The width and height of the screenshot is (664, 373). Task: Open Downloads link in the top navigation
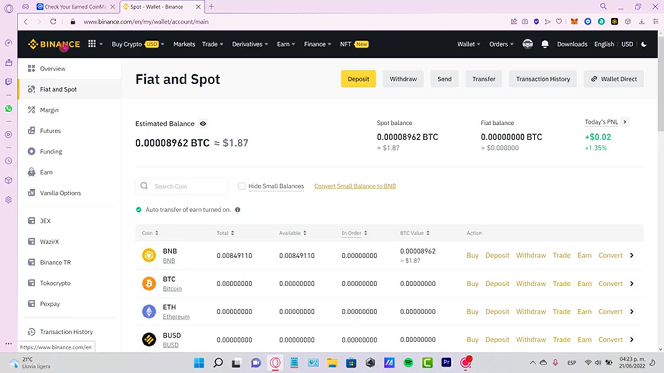572,44
